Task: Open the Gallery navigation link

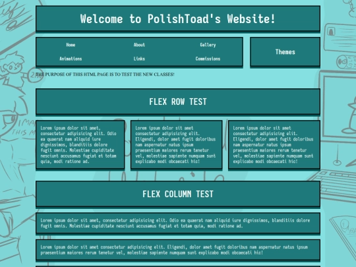Action: [x=208, y=45]
